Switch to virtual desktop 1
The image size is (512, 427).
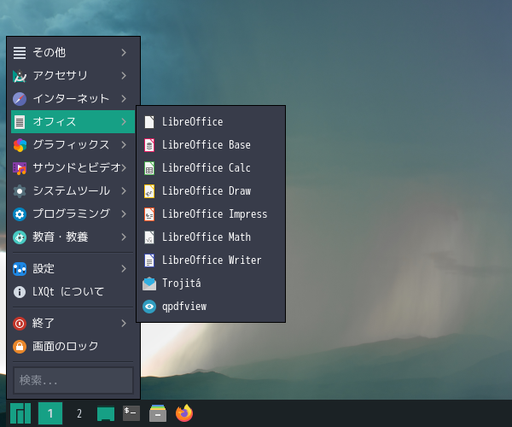[50, 413]
